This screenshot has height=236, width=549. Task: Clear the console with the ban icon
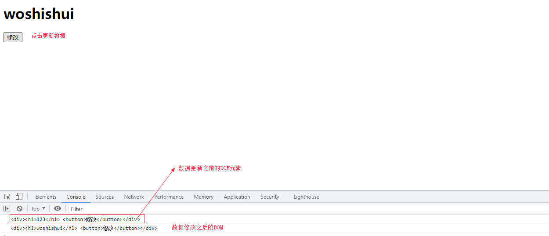tap(19, 209)
